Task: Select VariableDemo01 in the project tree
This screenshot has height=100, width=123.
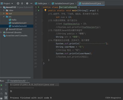Action: (x=18, y=23)
